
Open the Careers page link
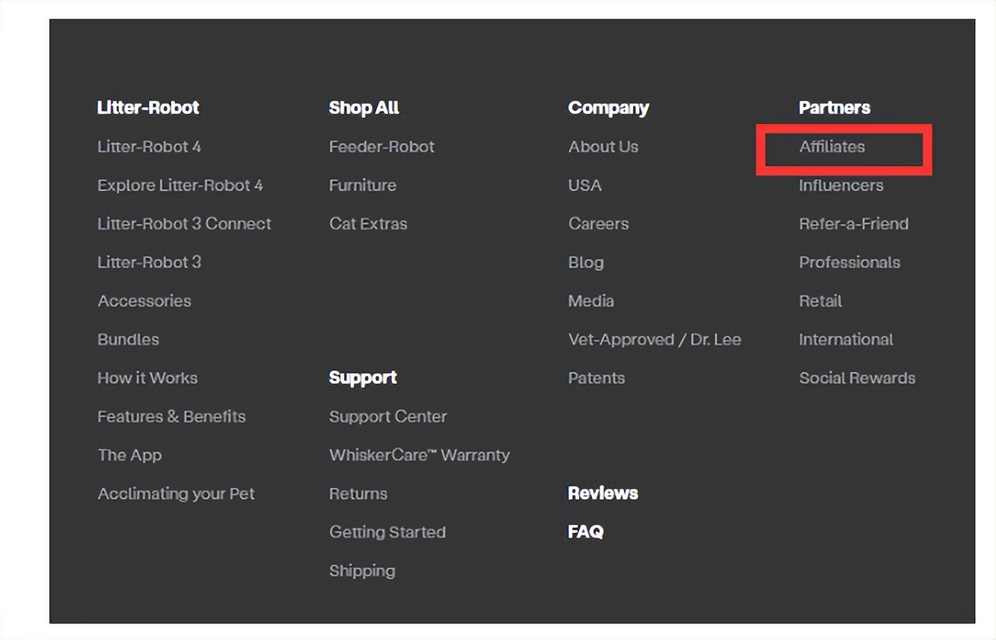[x=598, y=224]
